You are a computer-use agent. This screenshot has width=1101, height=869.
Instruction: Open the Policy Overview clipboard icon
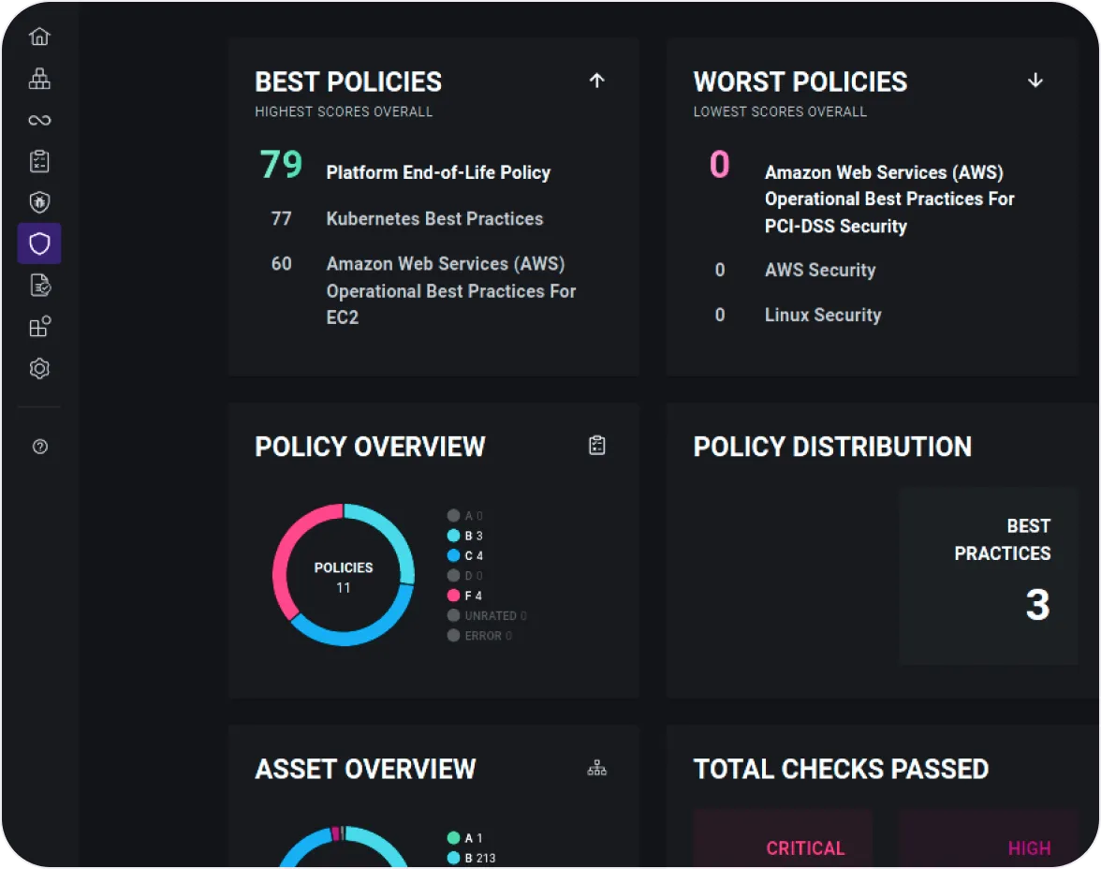597,444
